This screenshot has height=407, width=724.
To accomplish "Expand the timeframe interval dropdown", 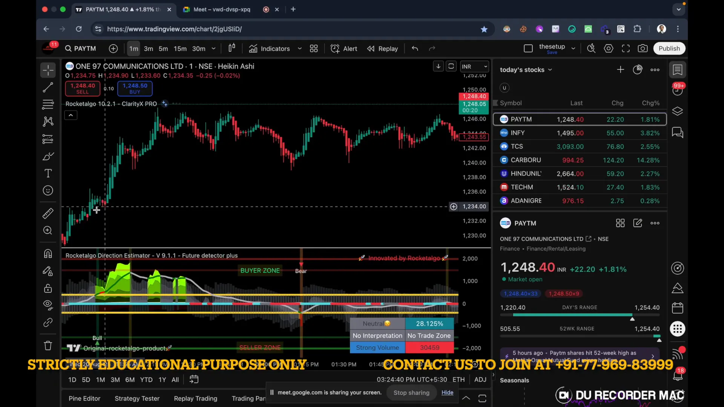I will tap(213, 49).
